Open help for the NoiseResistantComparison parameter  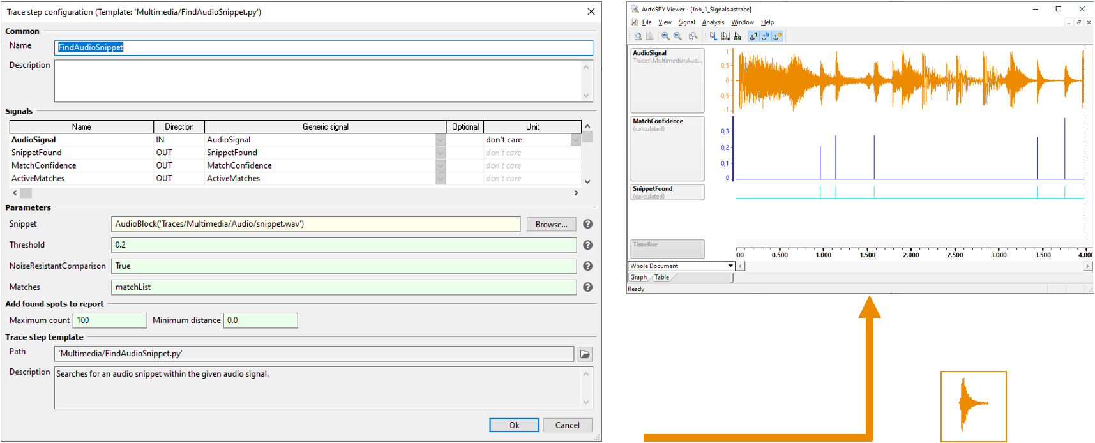587,266
